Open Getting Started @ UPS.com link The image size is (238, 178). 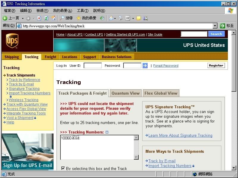click(x=125, y=34)
